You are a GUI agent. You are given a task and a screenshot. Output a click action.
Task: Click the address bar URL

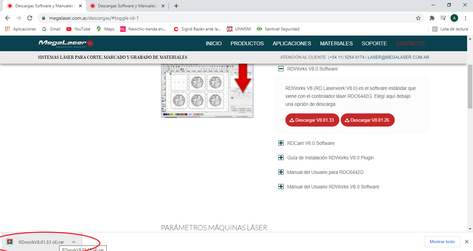pos(93,18)
